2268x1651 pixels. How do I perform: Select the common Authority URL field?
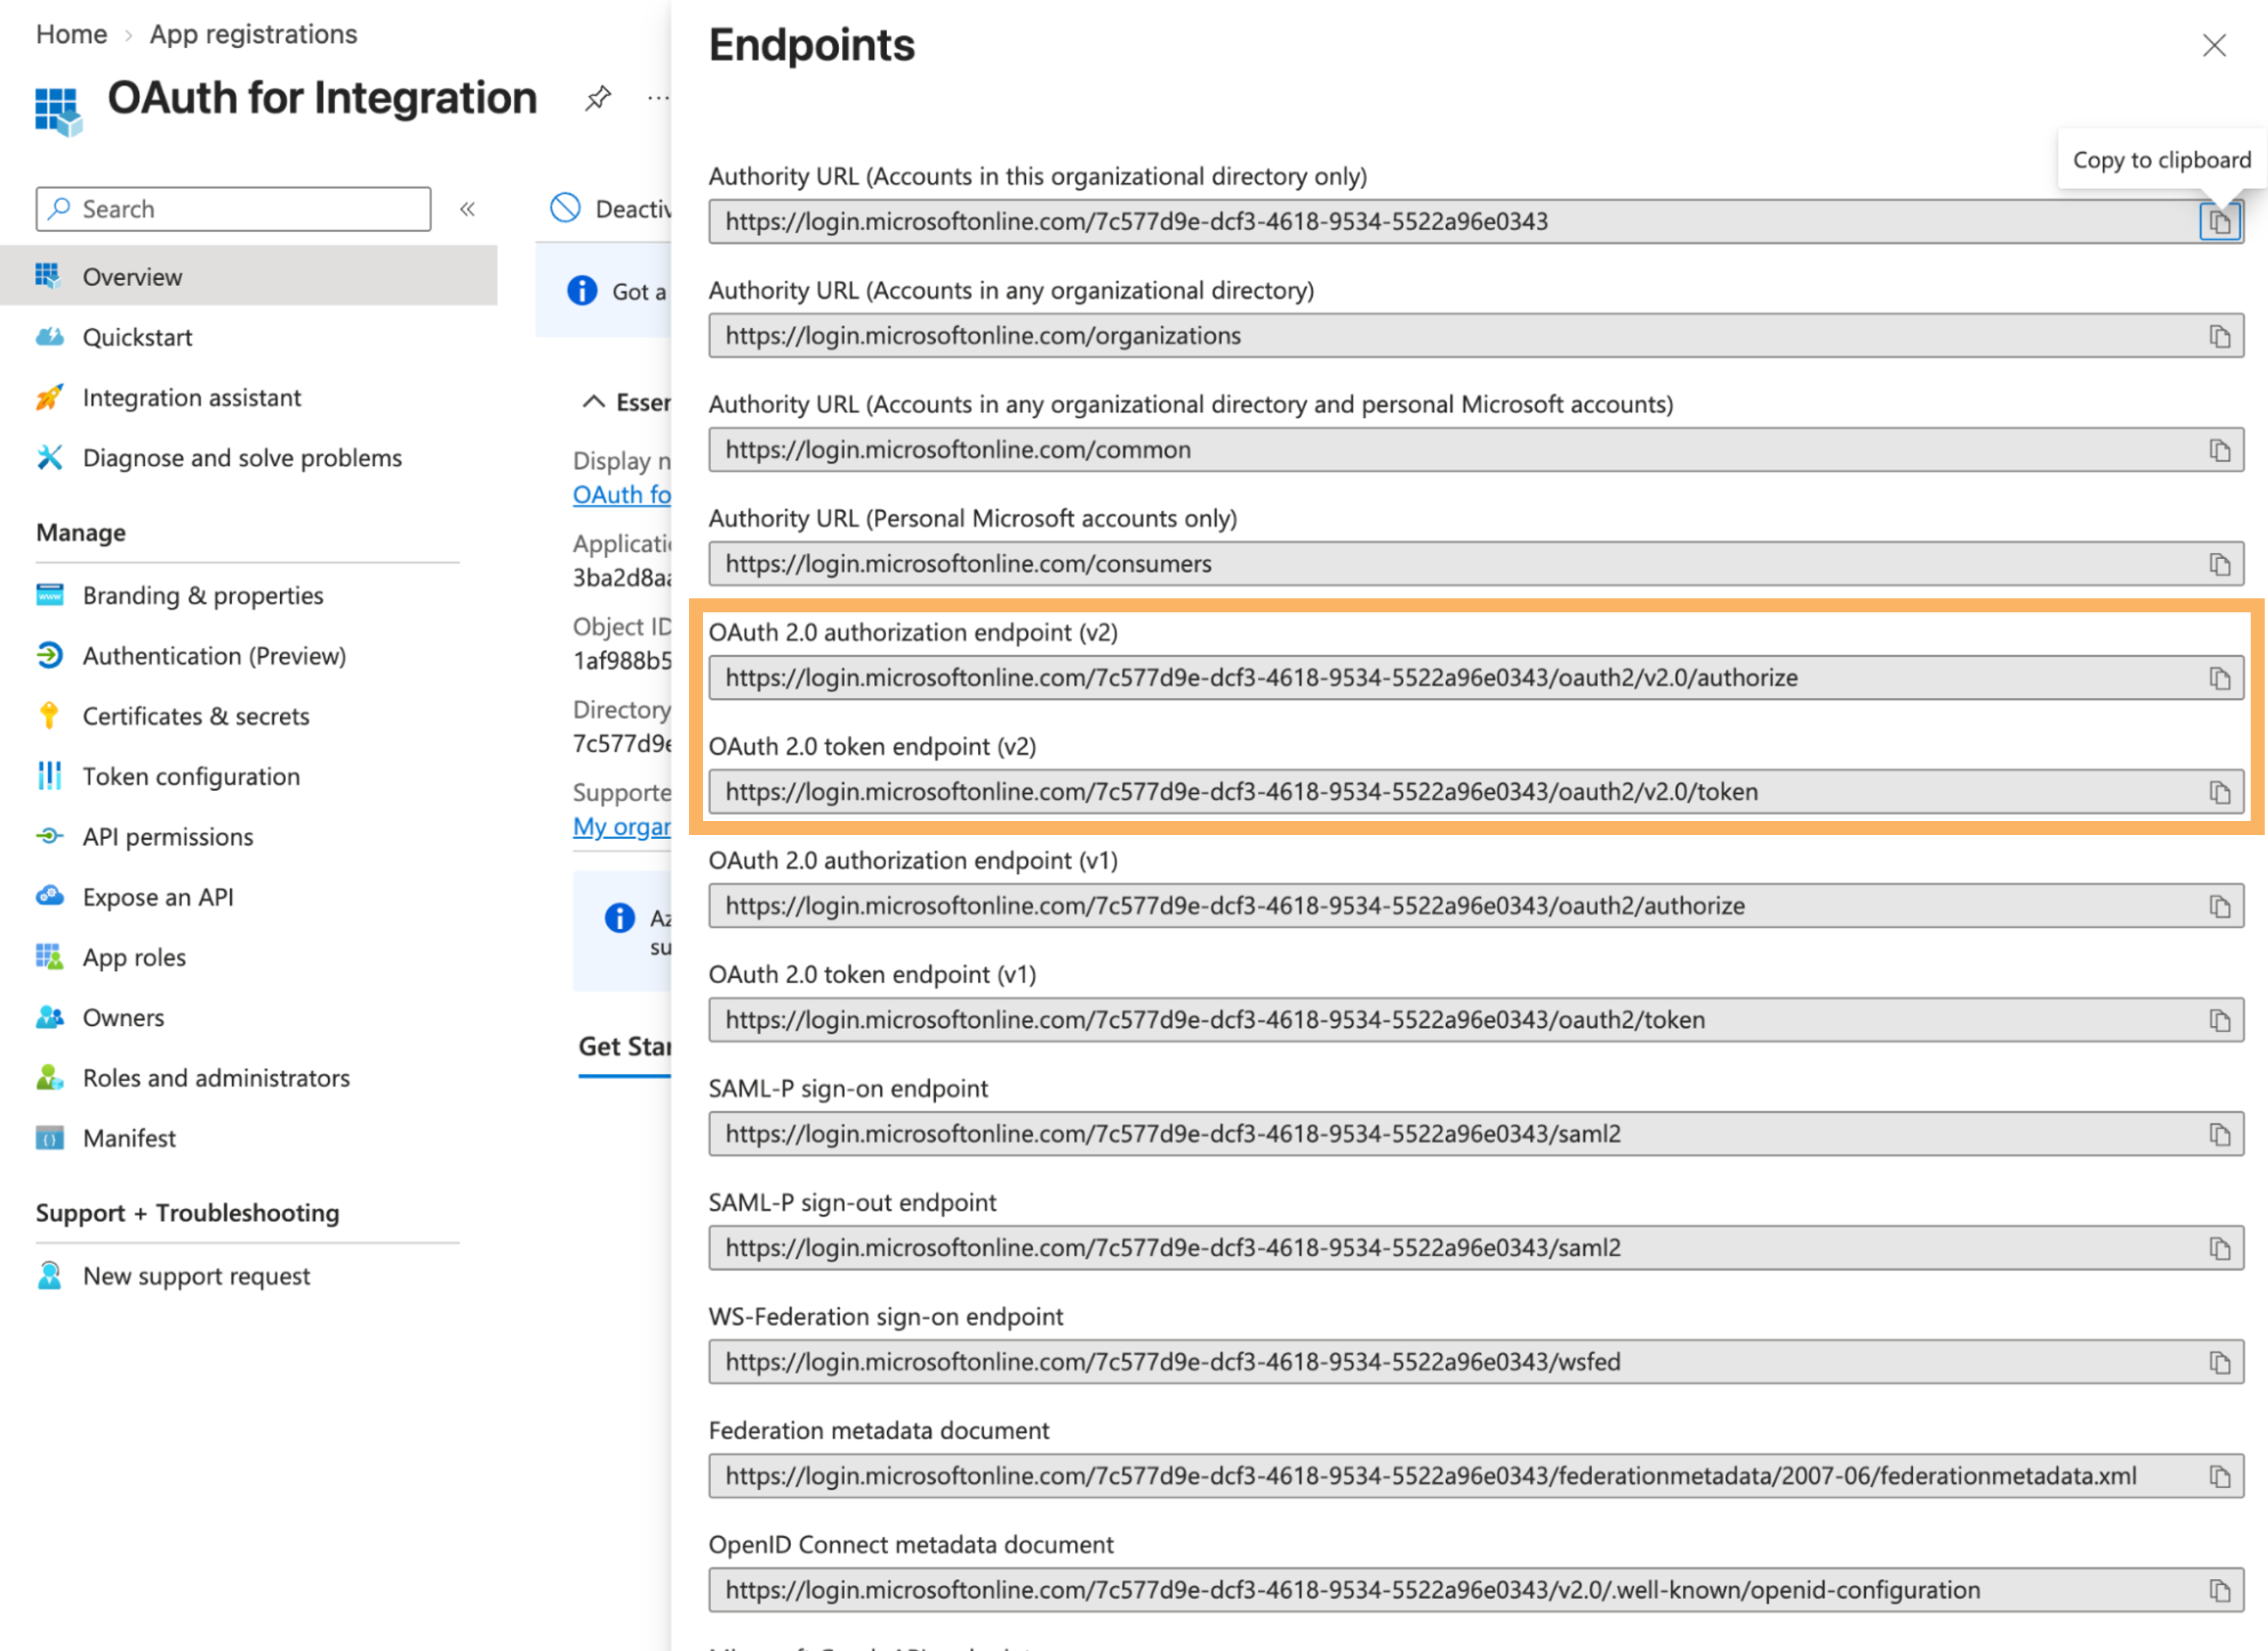(x=1476, y=450)
